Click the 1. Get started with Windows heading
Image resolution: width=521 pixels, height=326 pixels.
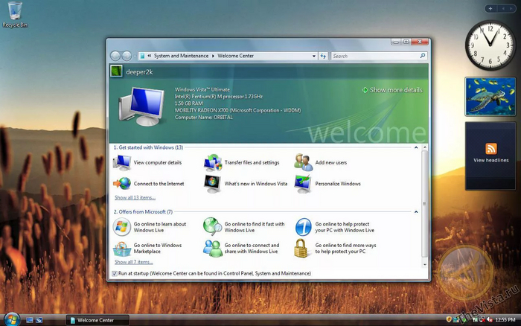[x=148, y=147]
